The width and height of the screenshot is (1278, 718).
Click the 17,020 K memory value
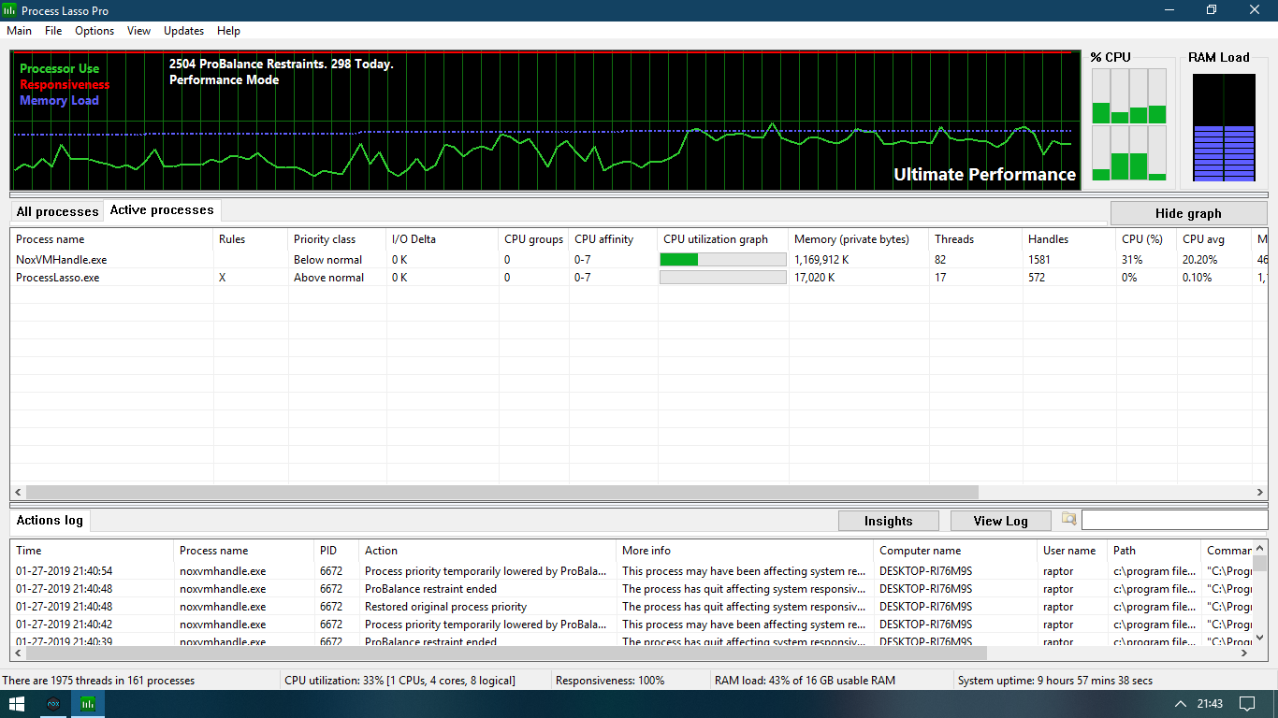[x=815, y=278]
